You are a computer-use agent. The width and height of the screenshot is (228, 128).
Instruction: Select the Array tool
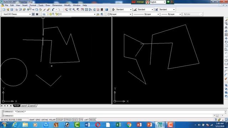tap(226, 35)
